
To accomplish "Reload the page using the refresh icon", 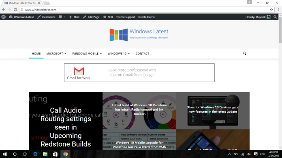I will coord(15,10).
